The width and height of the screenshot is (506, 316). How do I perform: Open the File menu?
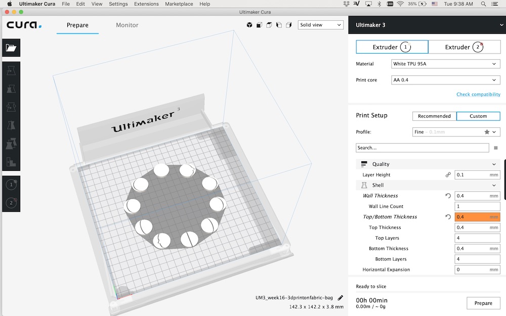[x=65, y=4]
